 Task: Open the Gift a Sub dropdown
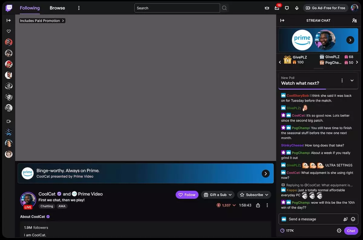218,195
